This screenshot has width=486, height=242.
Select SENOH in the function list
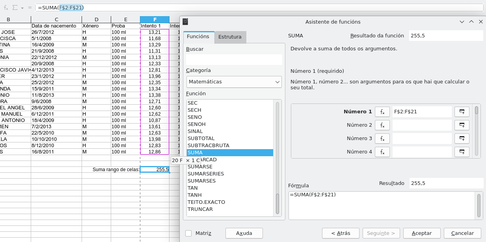click(x=230, y=124)
